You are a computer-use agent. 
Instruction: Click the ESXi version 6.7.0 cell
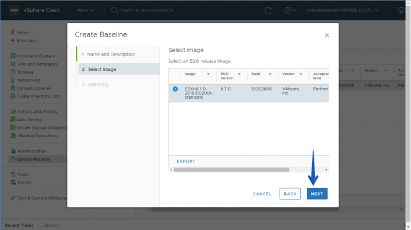click(x=226, y=89)
